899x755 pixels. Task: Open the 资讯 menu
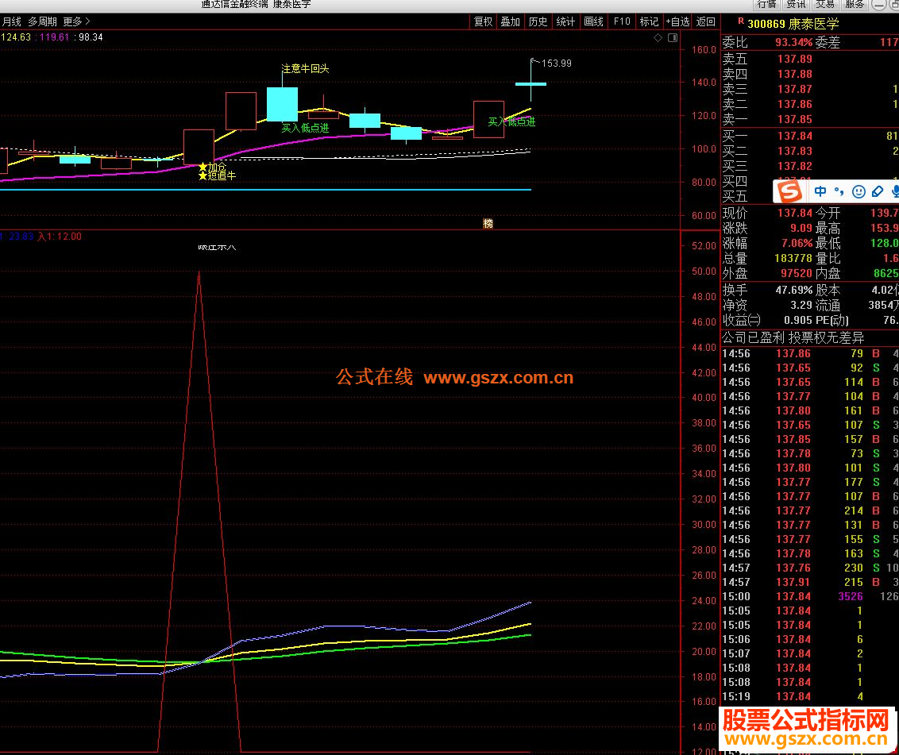tap(796, 4)
